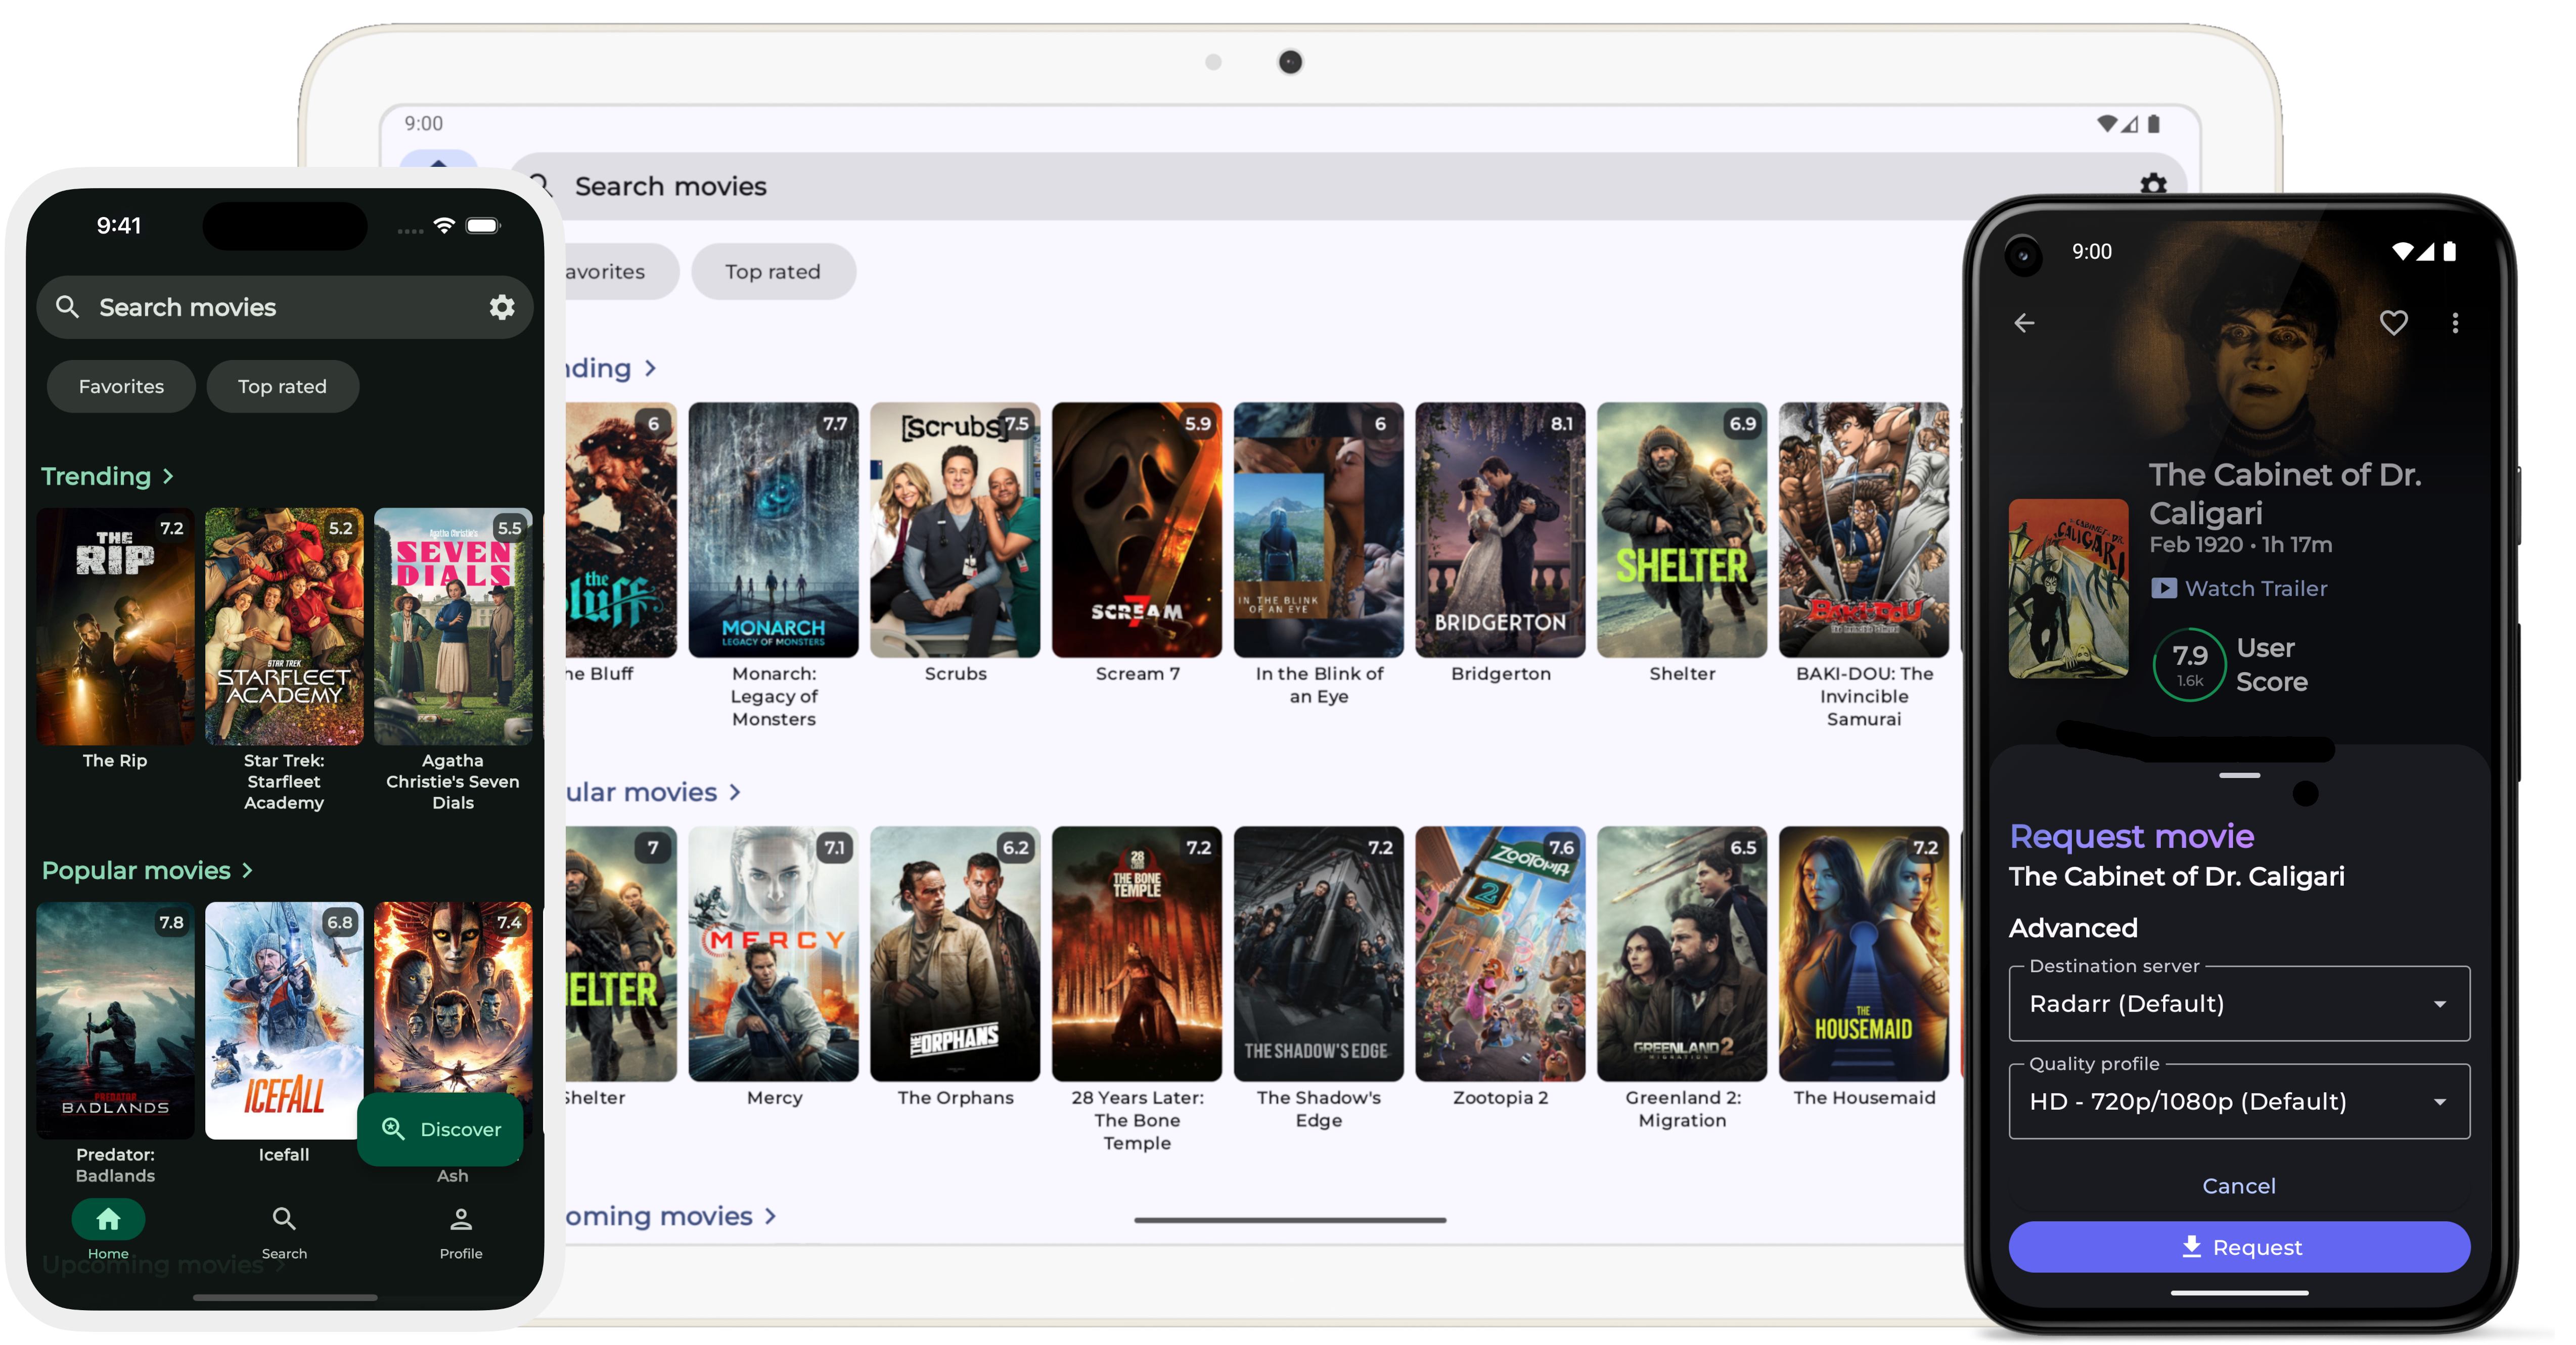Tap the magnifier icon in the Search movies bar
Viewport: 2576px width, 1345px height.
[67, 307]
